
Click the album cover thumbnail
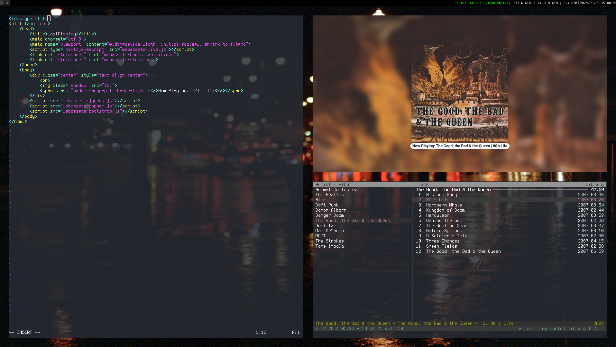click(460, 94)
